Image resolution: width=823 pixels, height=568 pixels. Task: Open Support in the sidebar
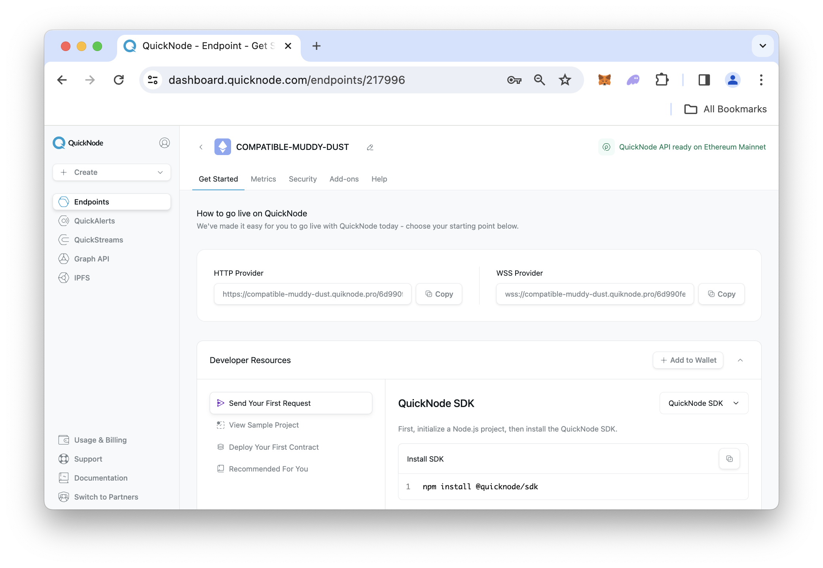click(80, 459)
